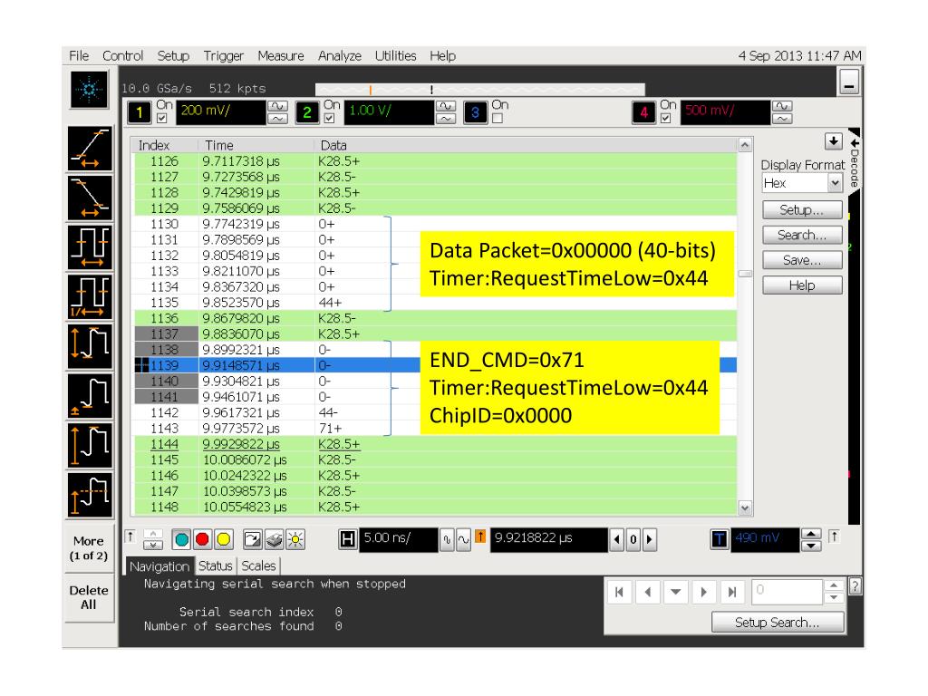Select row 1142 with data 44-

coord(436,412)
